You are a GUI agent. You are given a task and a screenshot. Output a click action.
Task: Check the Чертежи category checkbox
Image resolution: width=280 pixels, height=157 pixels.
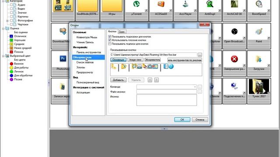(x=11, y=24)
